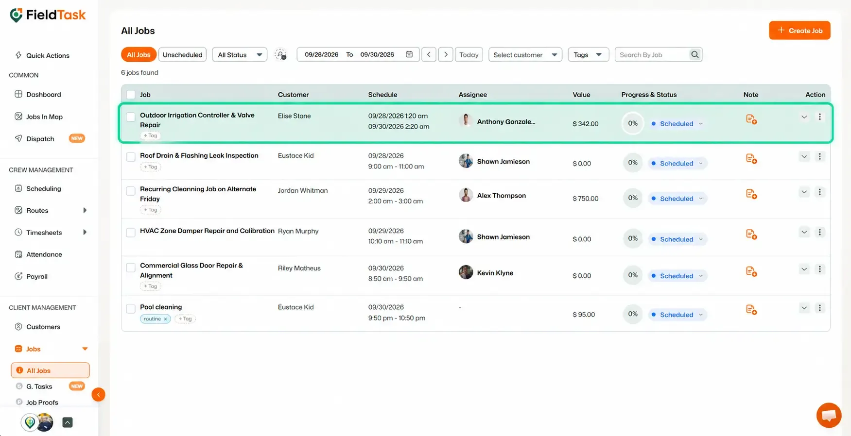Click 0% progress circle for Commercial Glass Door
Image resolution: width=851 pixels, height=436 pixels.
pyautogui.click(x=633, y=275)
